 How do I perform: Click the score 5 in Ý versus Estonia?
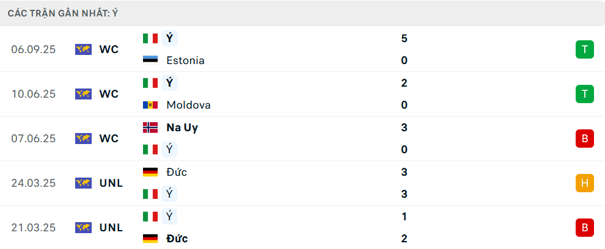click(x=404, y=38)
